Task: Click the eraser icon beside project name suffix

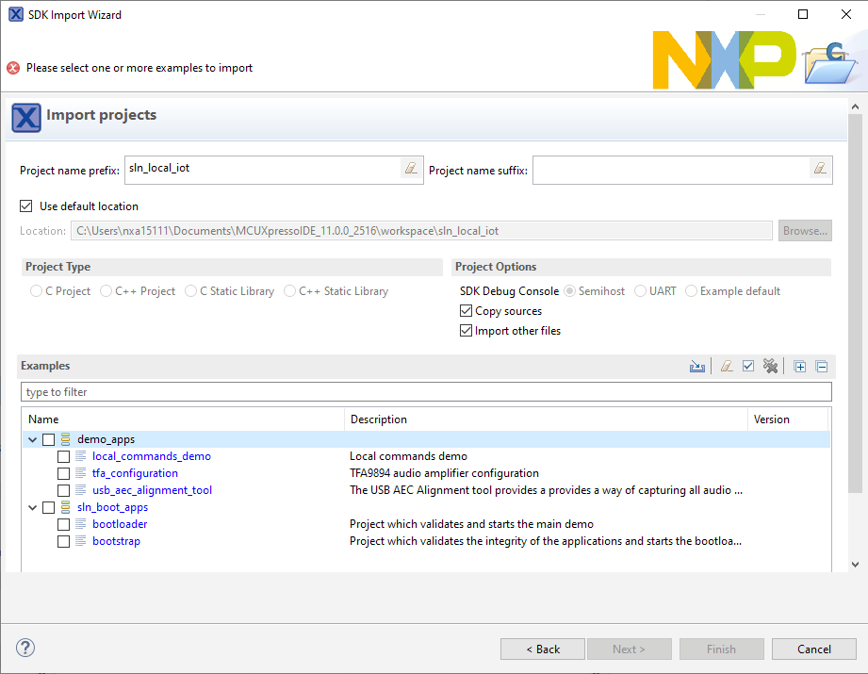Action: (820, 170)
